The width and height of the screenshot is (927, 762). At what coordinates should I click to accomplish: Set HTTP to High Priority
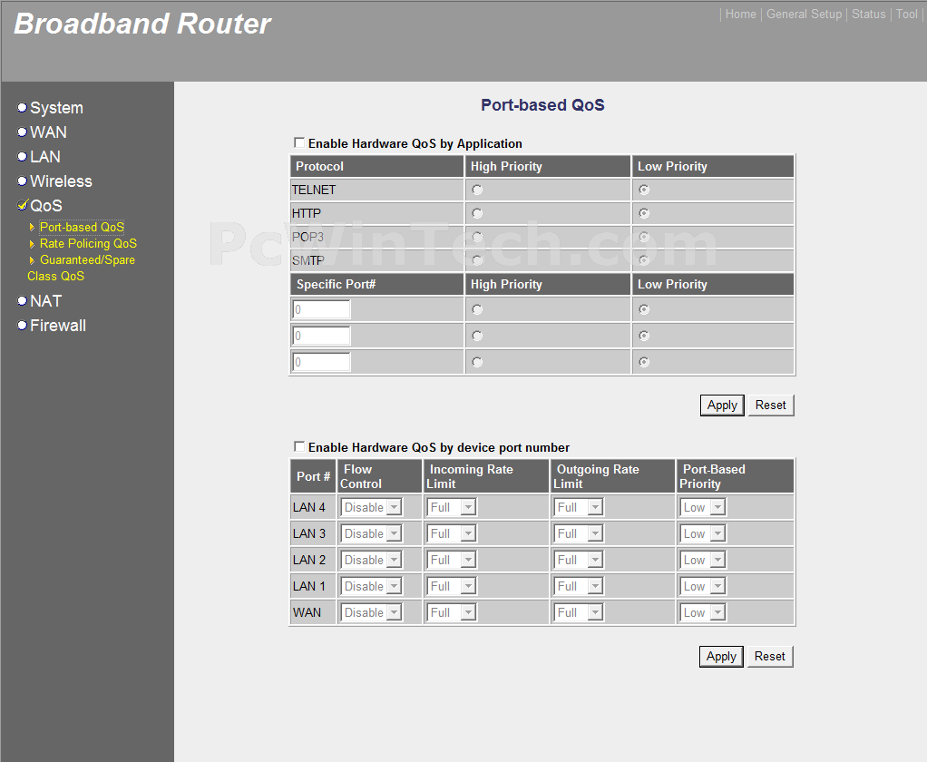pos(477,213)
